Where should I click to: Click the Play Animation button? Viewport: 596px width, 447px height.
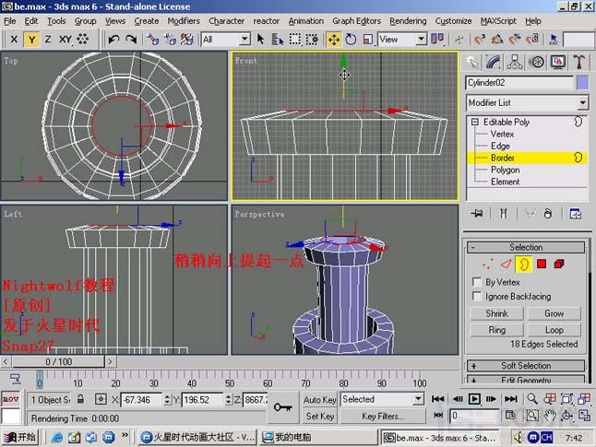[x=474, y=399]
